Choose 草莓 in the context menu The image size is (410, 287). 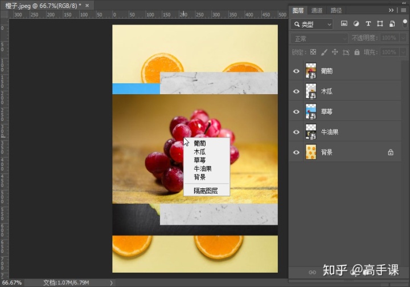[200, 160]
